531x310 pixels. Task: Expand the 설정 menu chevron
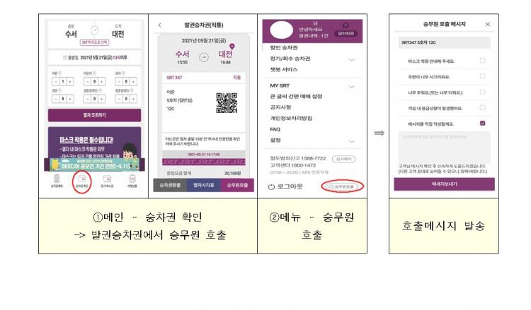(x=351, y=141)
